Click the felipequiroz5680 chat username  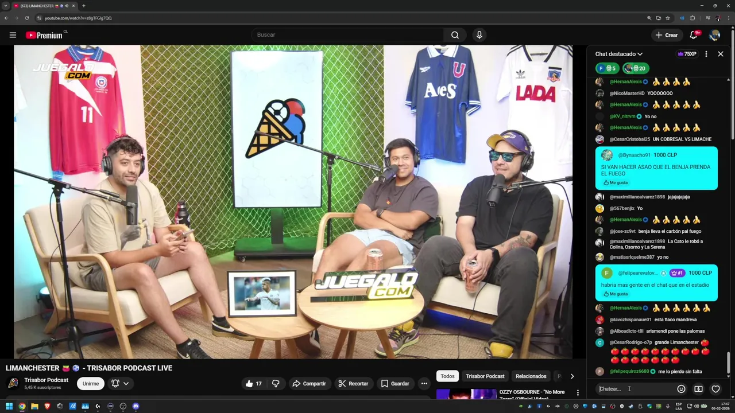(x=629, y=372)
